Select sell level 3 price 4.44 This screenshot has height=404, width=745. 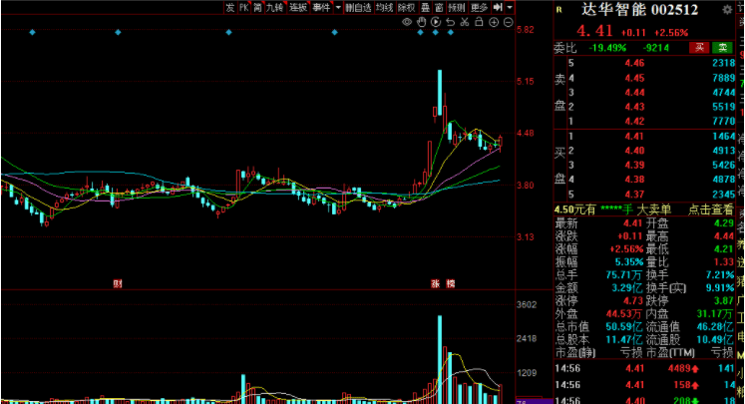coord(634,92)
